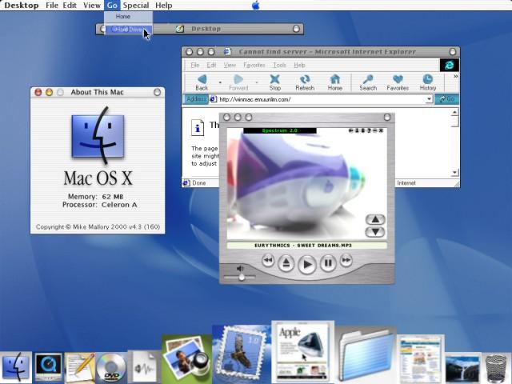Open Finder from the dock
Viewport: 512px width, 384px height.
(16, 367)
